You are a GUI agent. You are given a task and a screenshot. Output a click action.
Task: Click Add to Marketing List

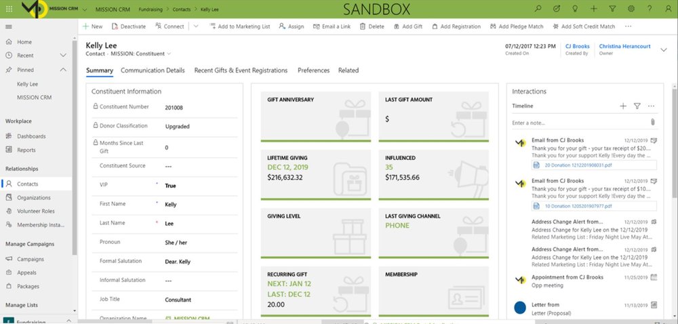pos(239,26)
